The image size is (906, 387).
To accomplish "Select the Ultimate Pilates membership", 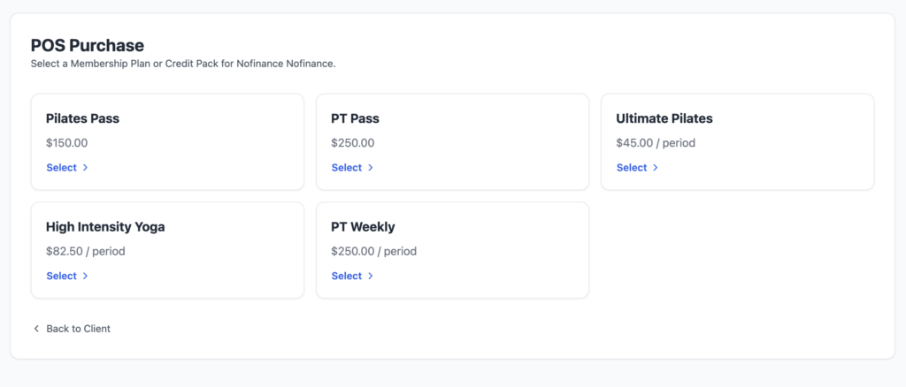I will [x=632, y=168].
